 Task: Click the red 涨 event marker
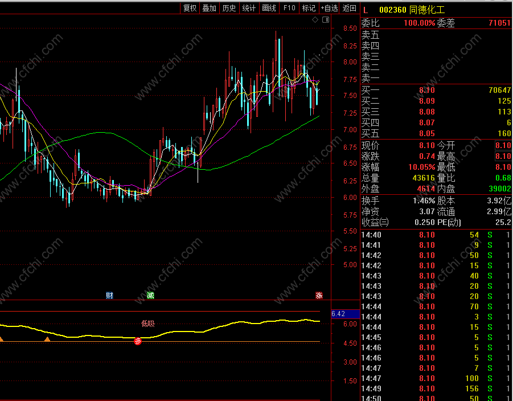[319, 295]
